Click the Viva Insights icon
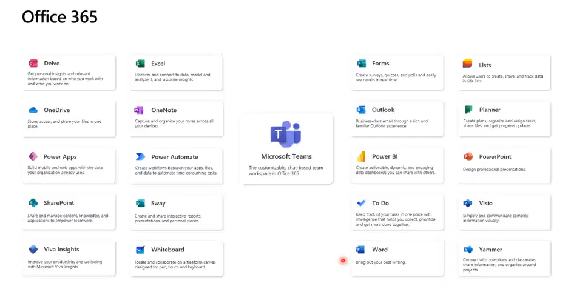The width and height of the screenshot is (568, 286). [33, 249]
